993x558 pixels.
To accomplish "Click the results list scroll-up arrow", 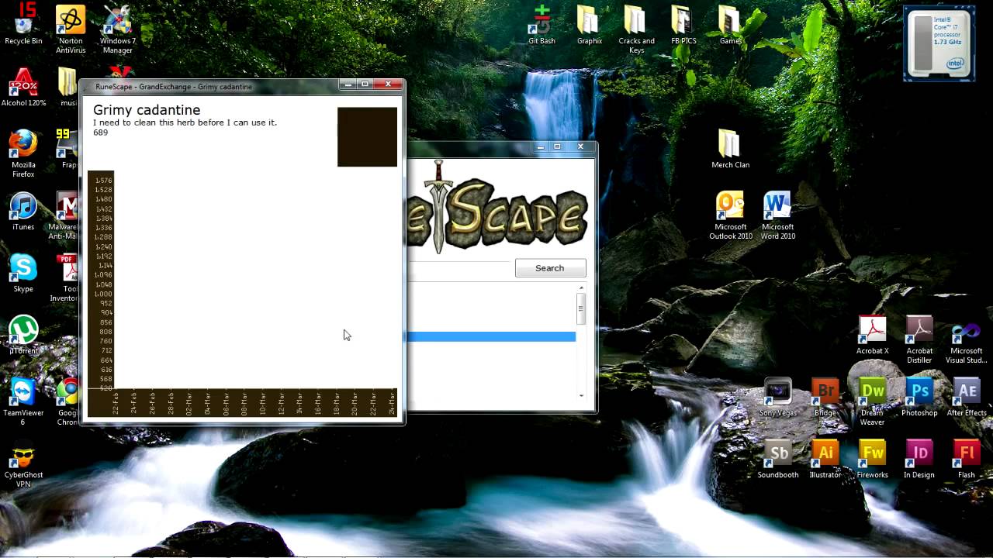I will point(581,288).
